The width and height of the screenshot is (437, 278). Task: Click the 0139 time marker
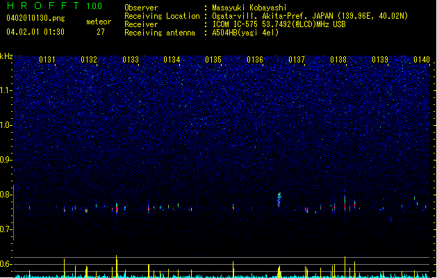click(x=380, y=60)
